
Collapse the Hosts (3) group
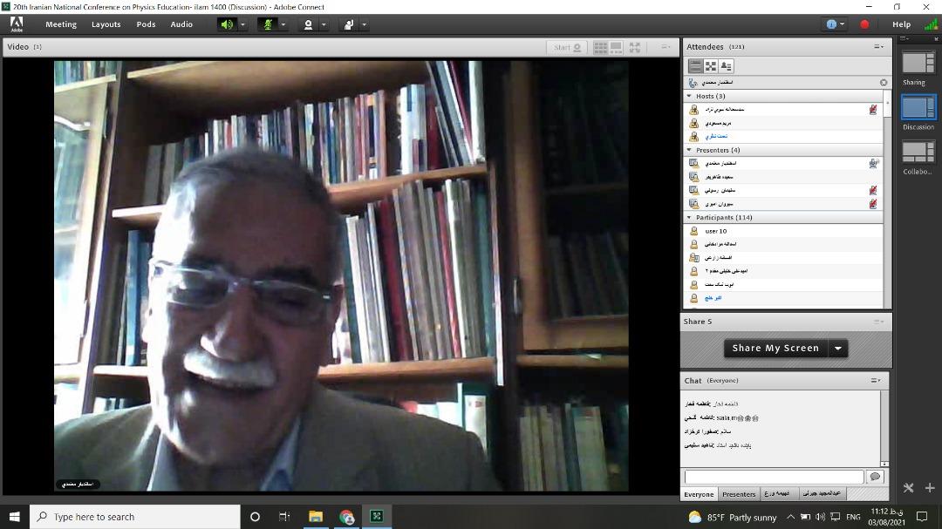tap(690, 96)
